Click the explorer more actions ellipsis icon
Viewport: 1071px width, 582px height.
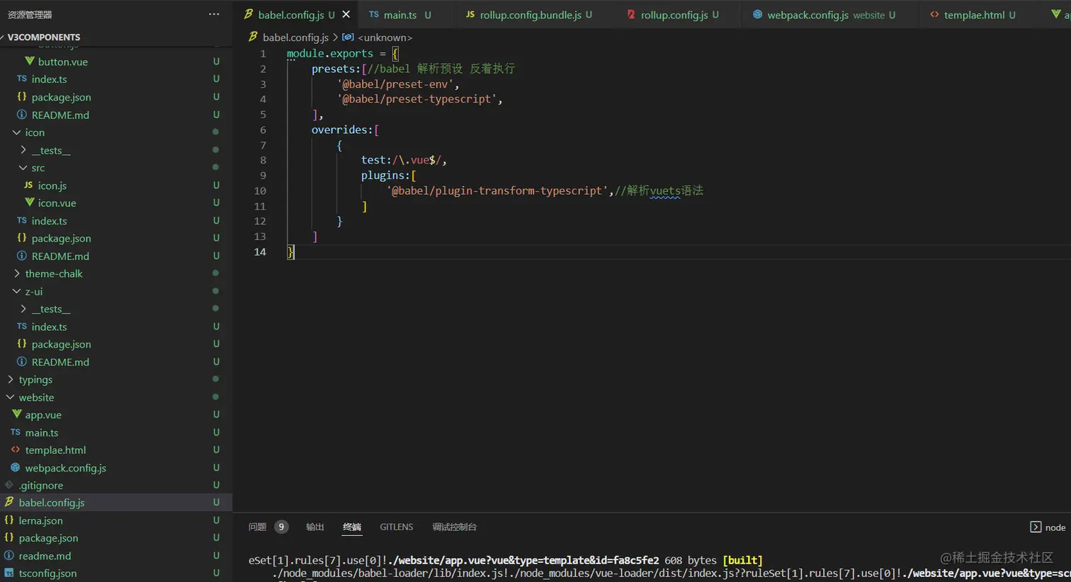214,14
